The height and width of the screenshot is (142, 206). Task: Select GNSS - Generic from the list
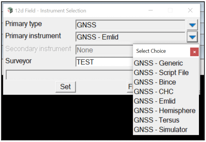(x=166, y=63)
